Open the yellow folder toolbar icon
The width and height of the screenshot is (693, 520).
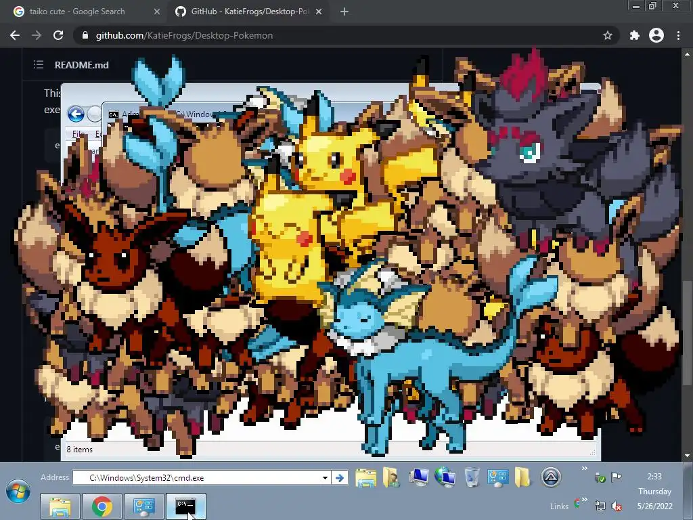tap(522, 478)
